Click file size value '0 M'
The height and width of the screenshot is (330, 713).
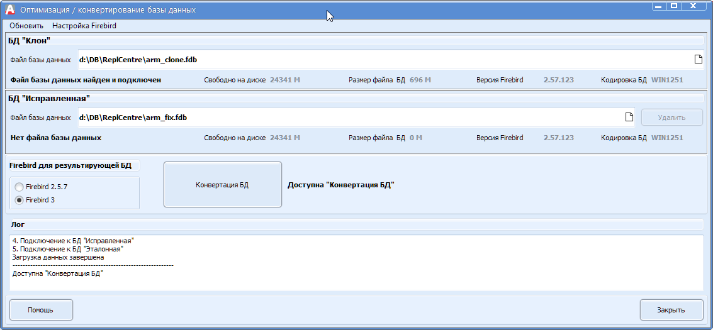coord(415,138)
